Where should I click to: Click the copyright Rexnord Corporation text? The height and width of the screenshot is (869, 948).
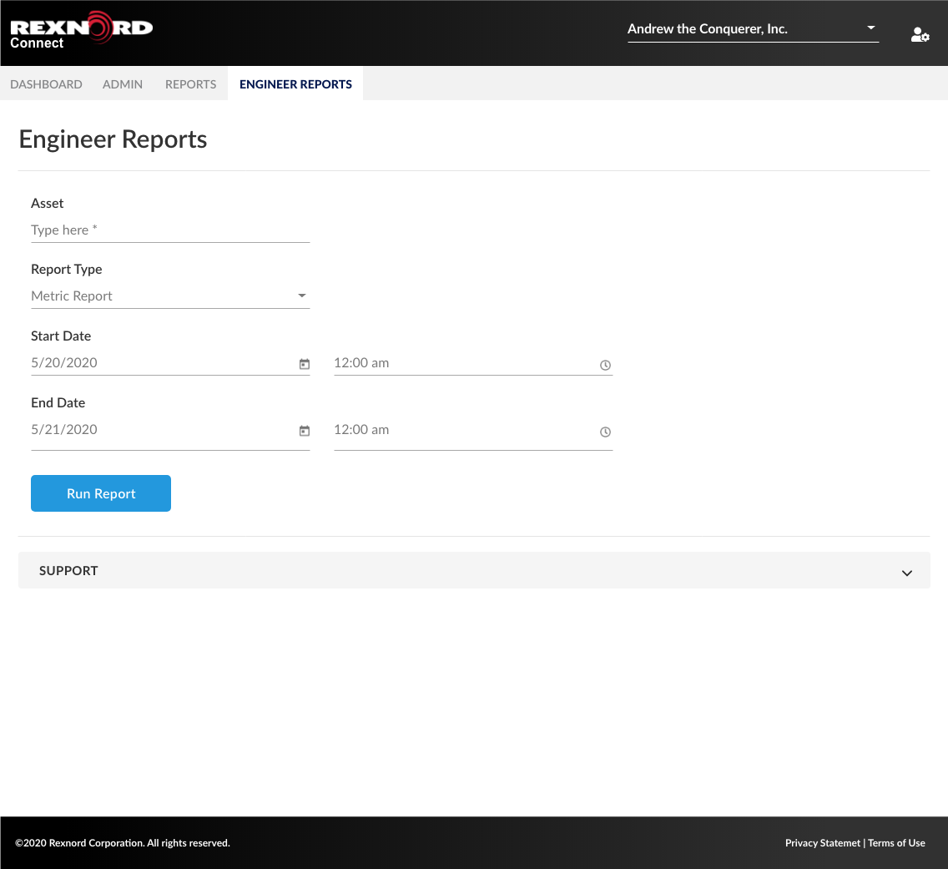click(x=123, y=843)
